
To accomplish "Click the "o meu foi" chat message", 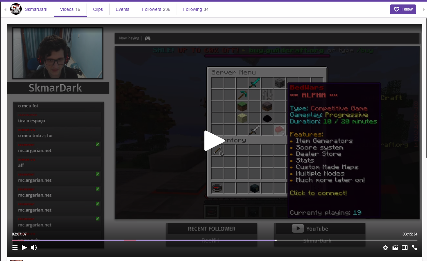I will [28, 106].
